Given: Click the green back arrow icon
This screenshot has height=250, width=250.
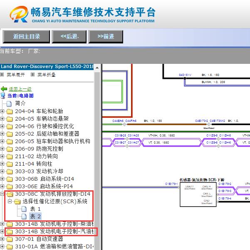Looking at the screenshot, I should pos(4,89).
